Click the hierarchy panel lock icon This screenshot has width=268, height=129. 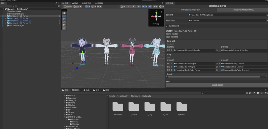click(56, 3)
